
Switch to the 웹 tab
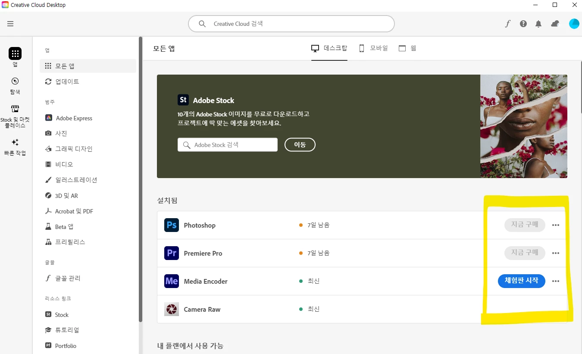[407, 48]
